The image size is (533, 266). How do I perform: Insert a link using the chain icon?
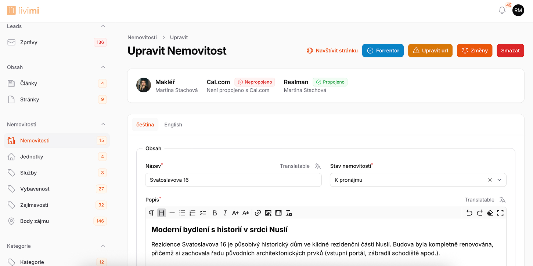click(258, 213)
